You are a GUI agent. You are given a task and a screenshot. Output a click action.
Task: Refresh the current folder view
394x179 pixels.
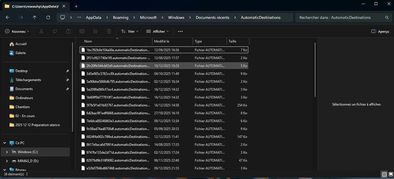tap(48, 17)
